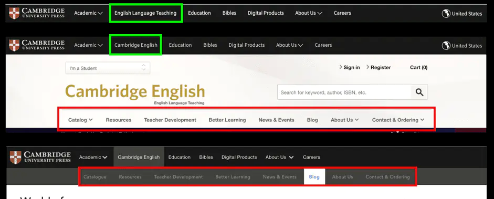Open Better Learning on the white page
Viewport: 494px width, 199px height.
tap(227, 120)
